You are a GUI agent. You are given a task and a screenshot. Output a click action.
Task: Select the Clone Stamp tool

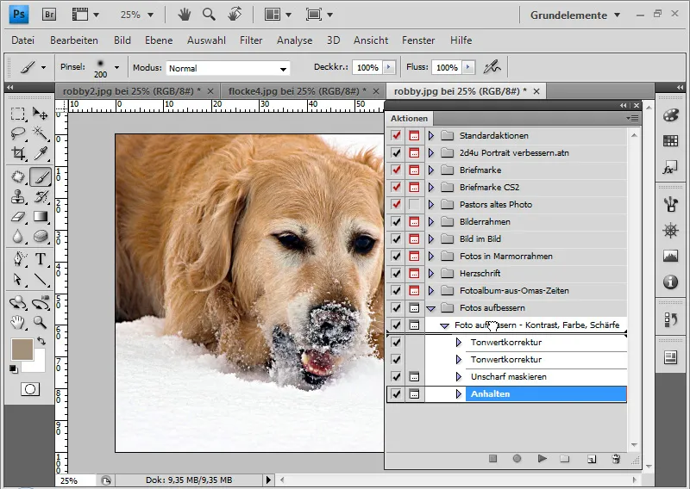coord(17,196)
